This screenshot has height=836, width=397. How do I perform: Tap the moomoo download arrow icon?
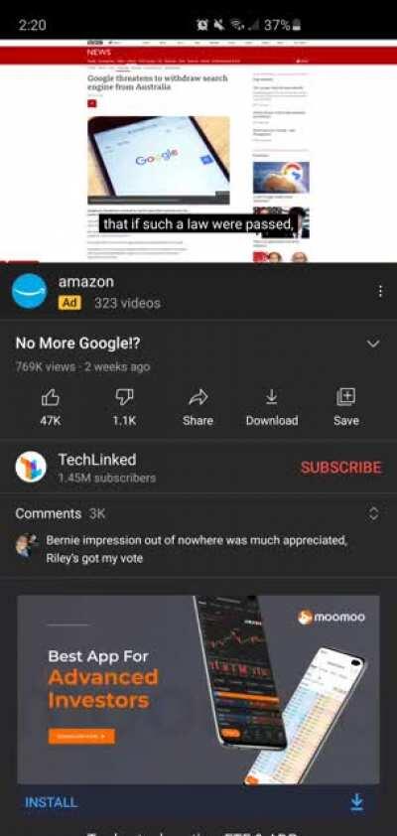[357, 802]
